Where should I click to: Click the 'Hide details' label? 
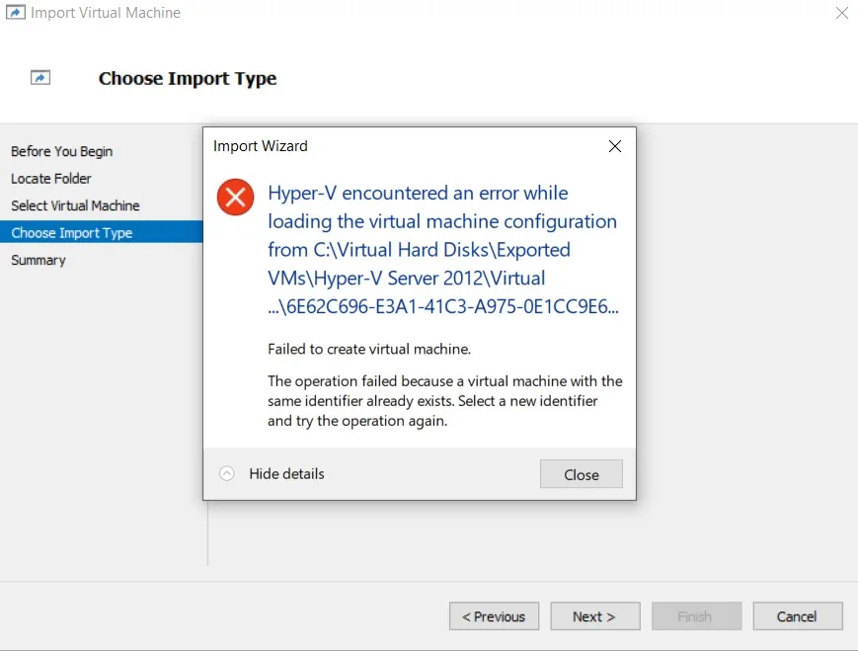[x=286, y=474]
